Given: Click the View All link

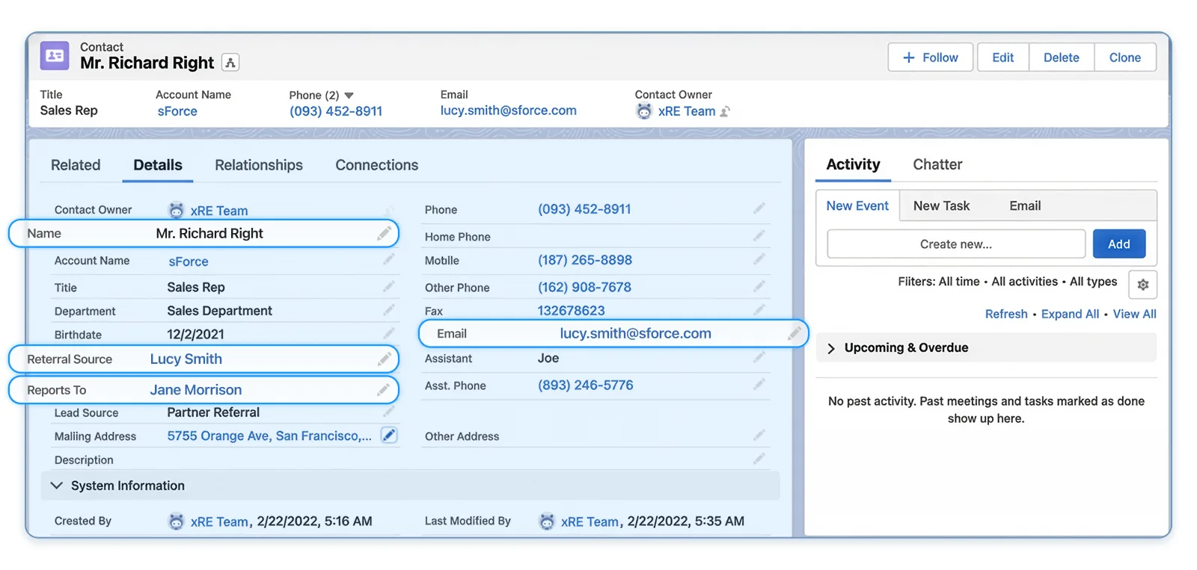Looking at the screenshot, I should [x=1134, y=314].
